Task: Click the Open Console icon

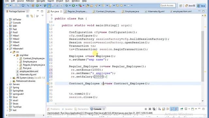Action: click(193, 109)
